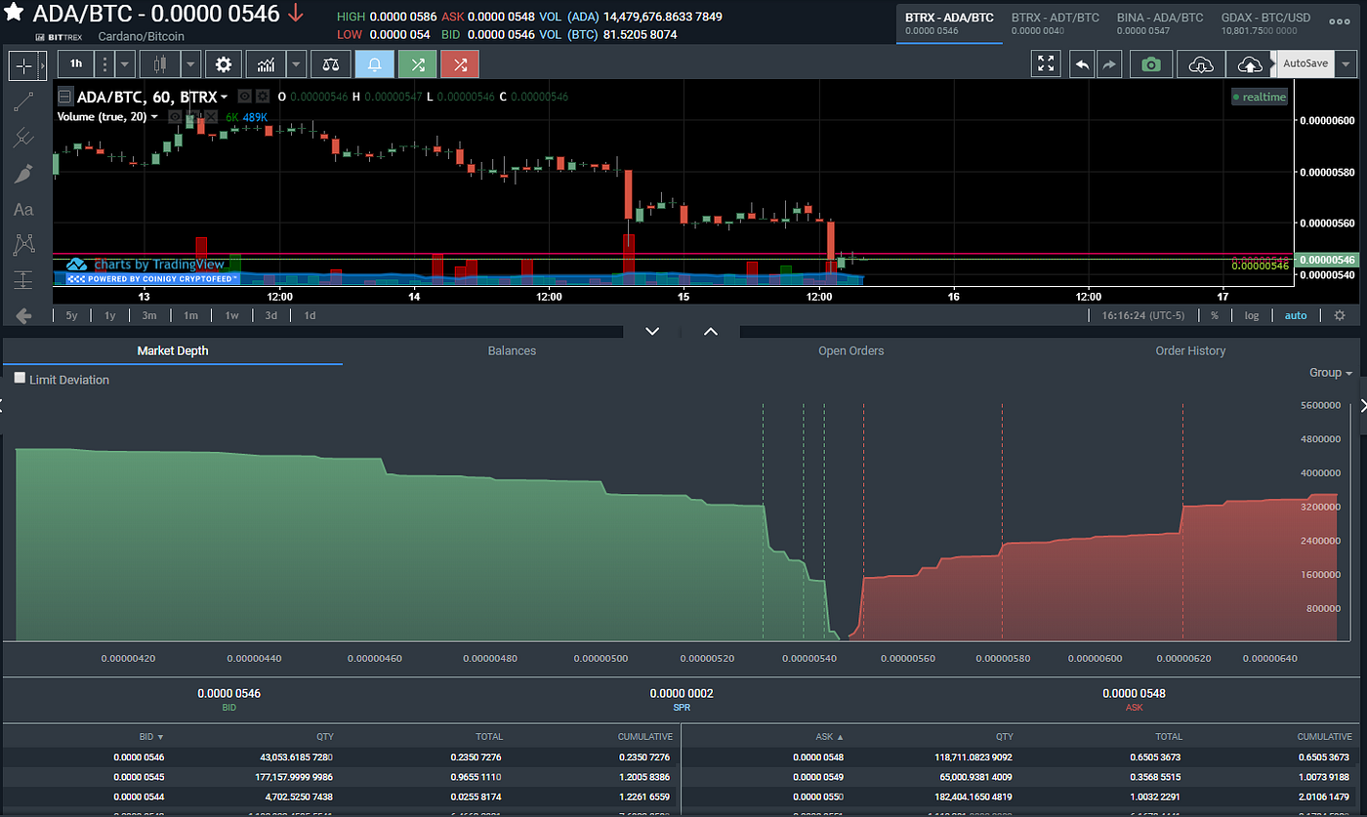
Task: Open price alerts with the bell button
Action: tap(374, 64)
